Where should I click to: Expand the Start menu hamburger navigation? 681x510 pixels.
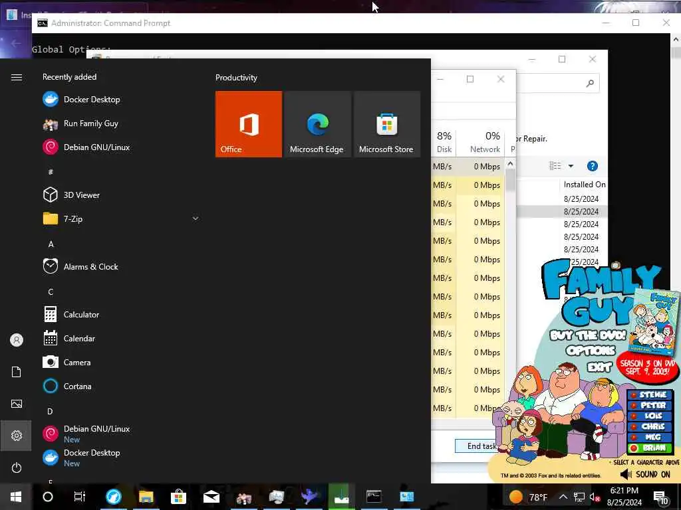[x=17, y=77]
